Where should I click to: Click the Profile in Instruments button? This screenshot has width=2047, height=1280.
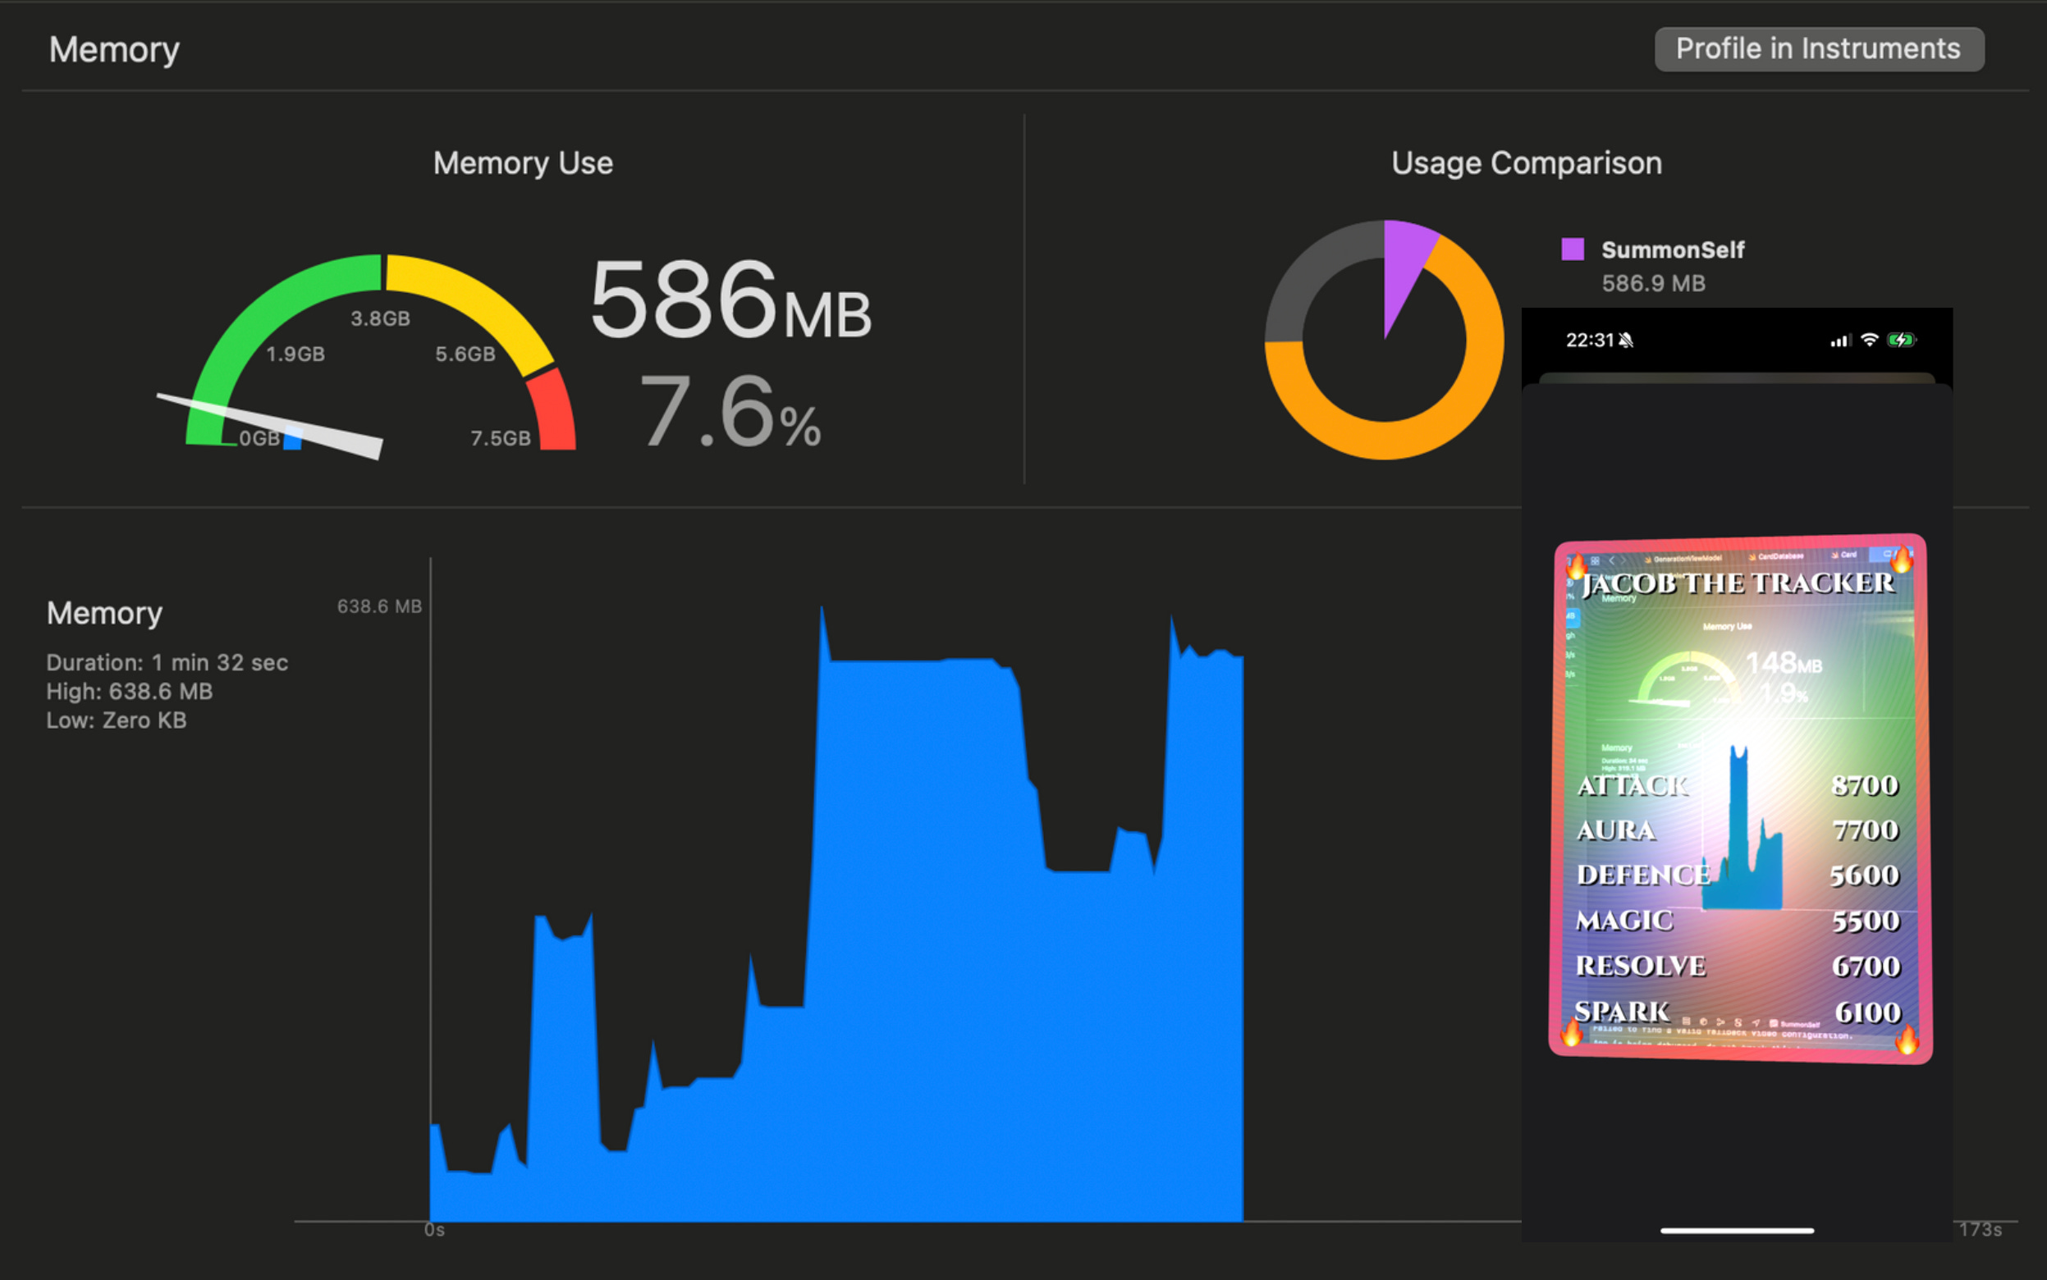[x=1819, y=49]
